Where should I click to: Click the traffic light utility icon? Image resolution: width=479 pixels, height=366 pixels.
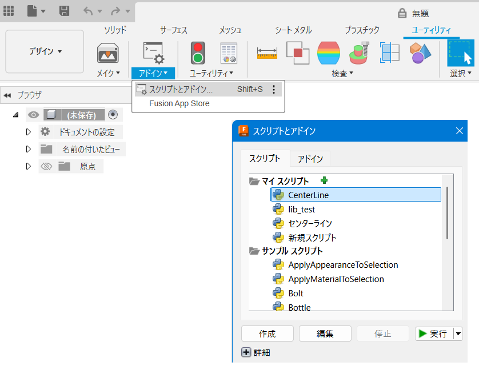198,53
